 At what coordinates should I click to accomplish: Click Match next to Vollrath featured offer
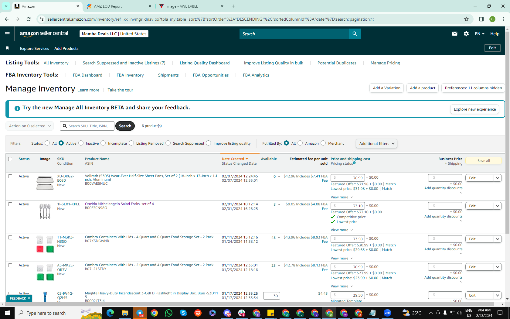tap(390, 184)
